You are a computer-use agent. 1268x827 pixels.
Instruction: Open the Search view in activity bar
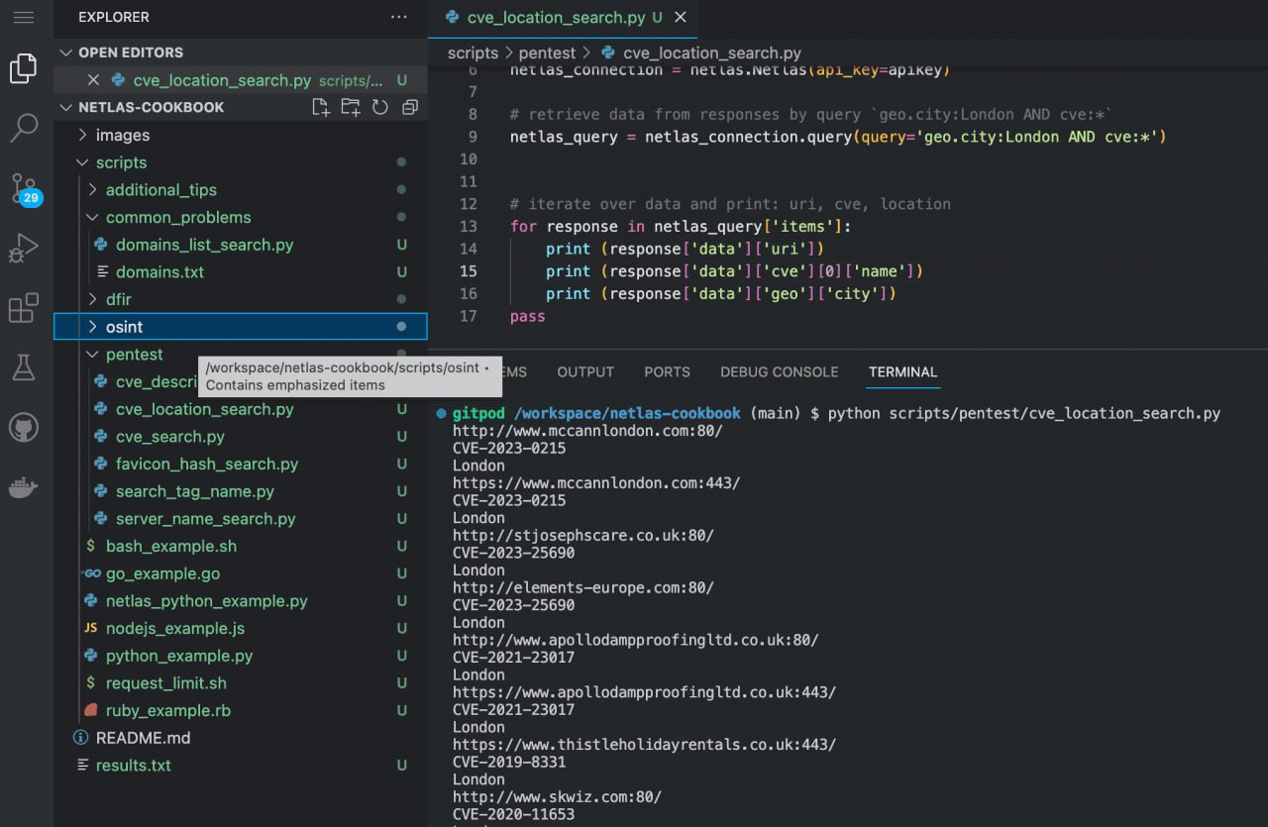[x=24, y=127]
